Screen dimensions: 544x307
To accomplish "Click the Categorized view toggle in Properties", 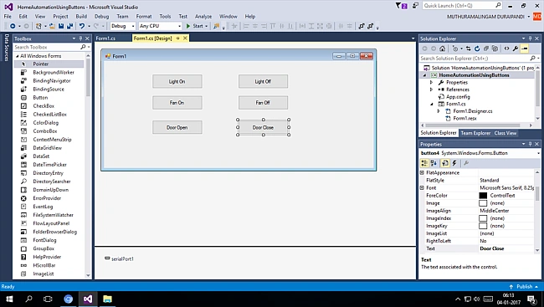I will [424, 162].
